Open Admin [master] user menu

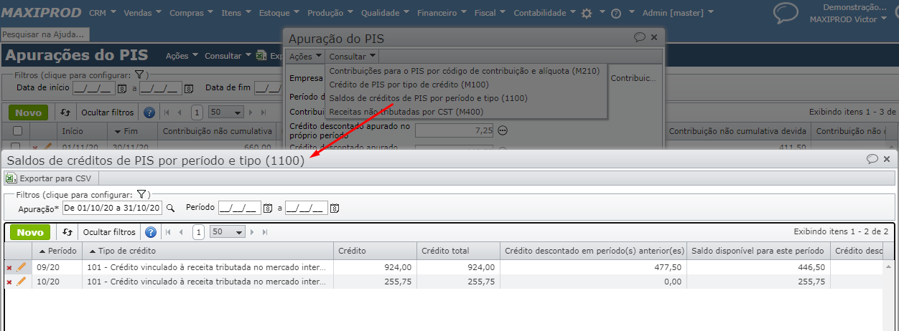pos(678,13)
